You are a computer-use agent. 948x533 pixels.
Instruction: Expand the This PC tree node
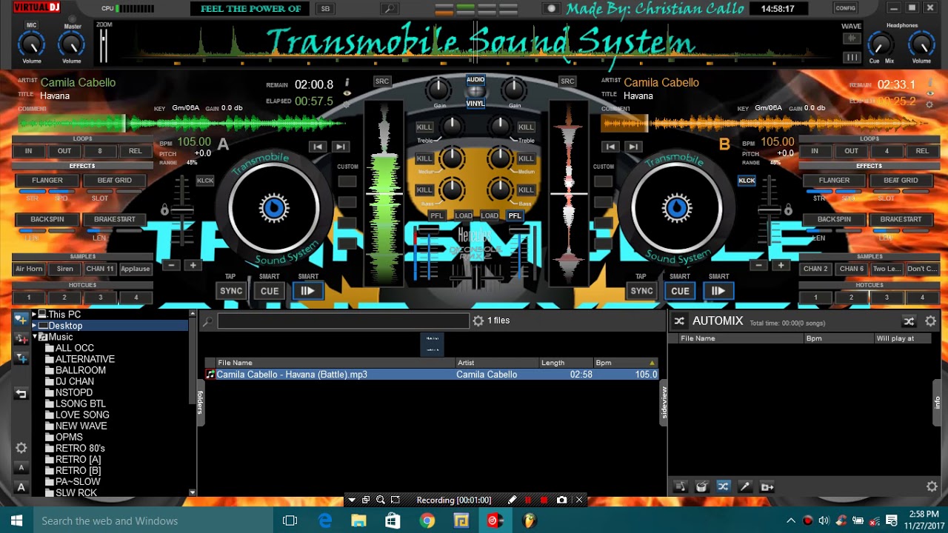tap(34, 315)
